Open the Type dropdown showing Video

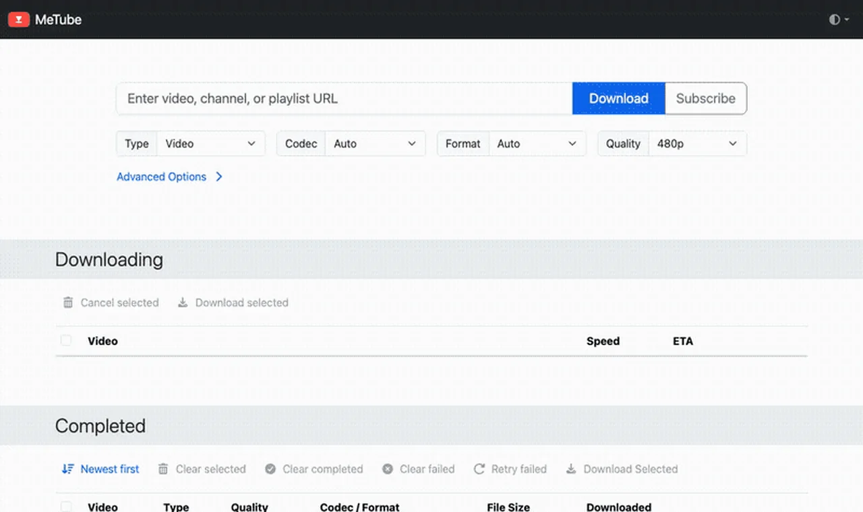[x=210, y=143]
